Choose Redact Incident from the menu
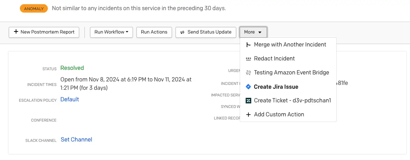 click(x=274, y=59)
